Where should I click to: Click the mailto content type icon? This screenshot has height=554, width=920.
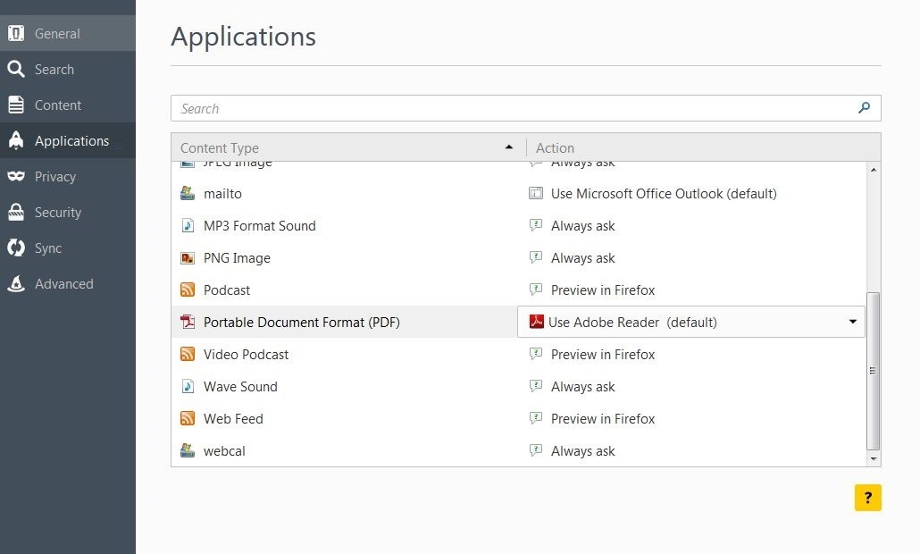(x=188, y=193)
